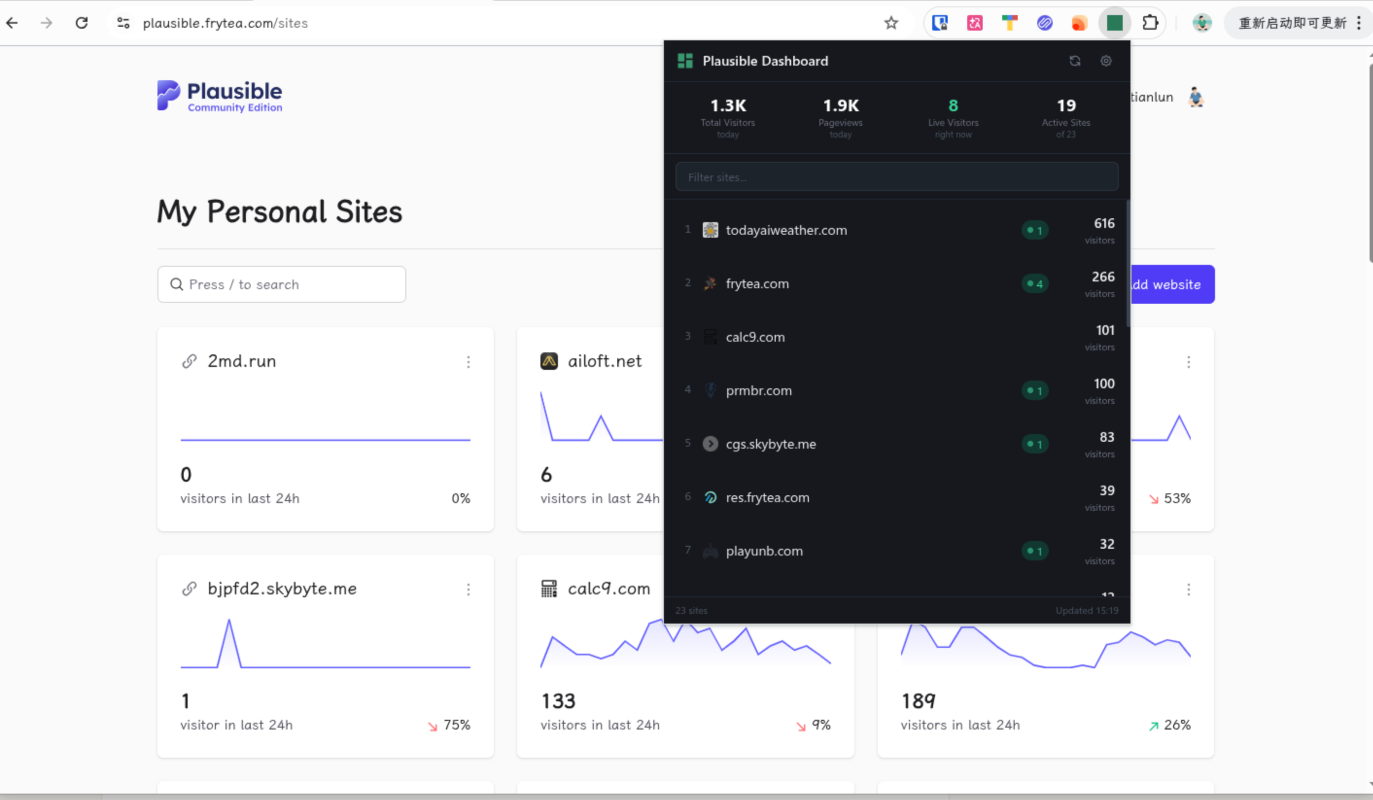The width and height of the screenshot is (1373, 800).
Task: Bookmark this page with the star icon
Action: tap(891, 23)
